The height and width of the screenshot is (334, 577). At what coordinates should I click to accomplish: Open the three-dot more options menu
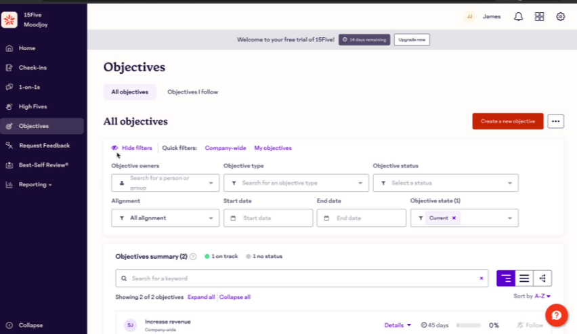(555, 121)
